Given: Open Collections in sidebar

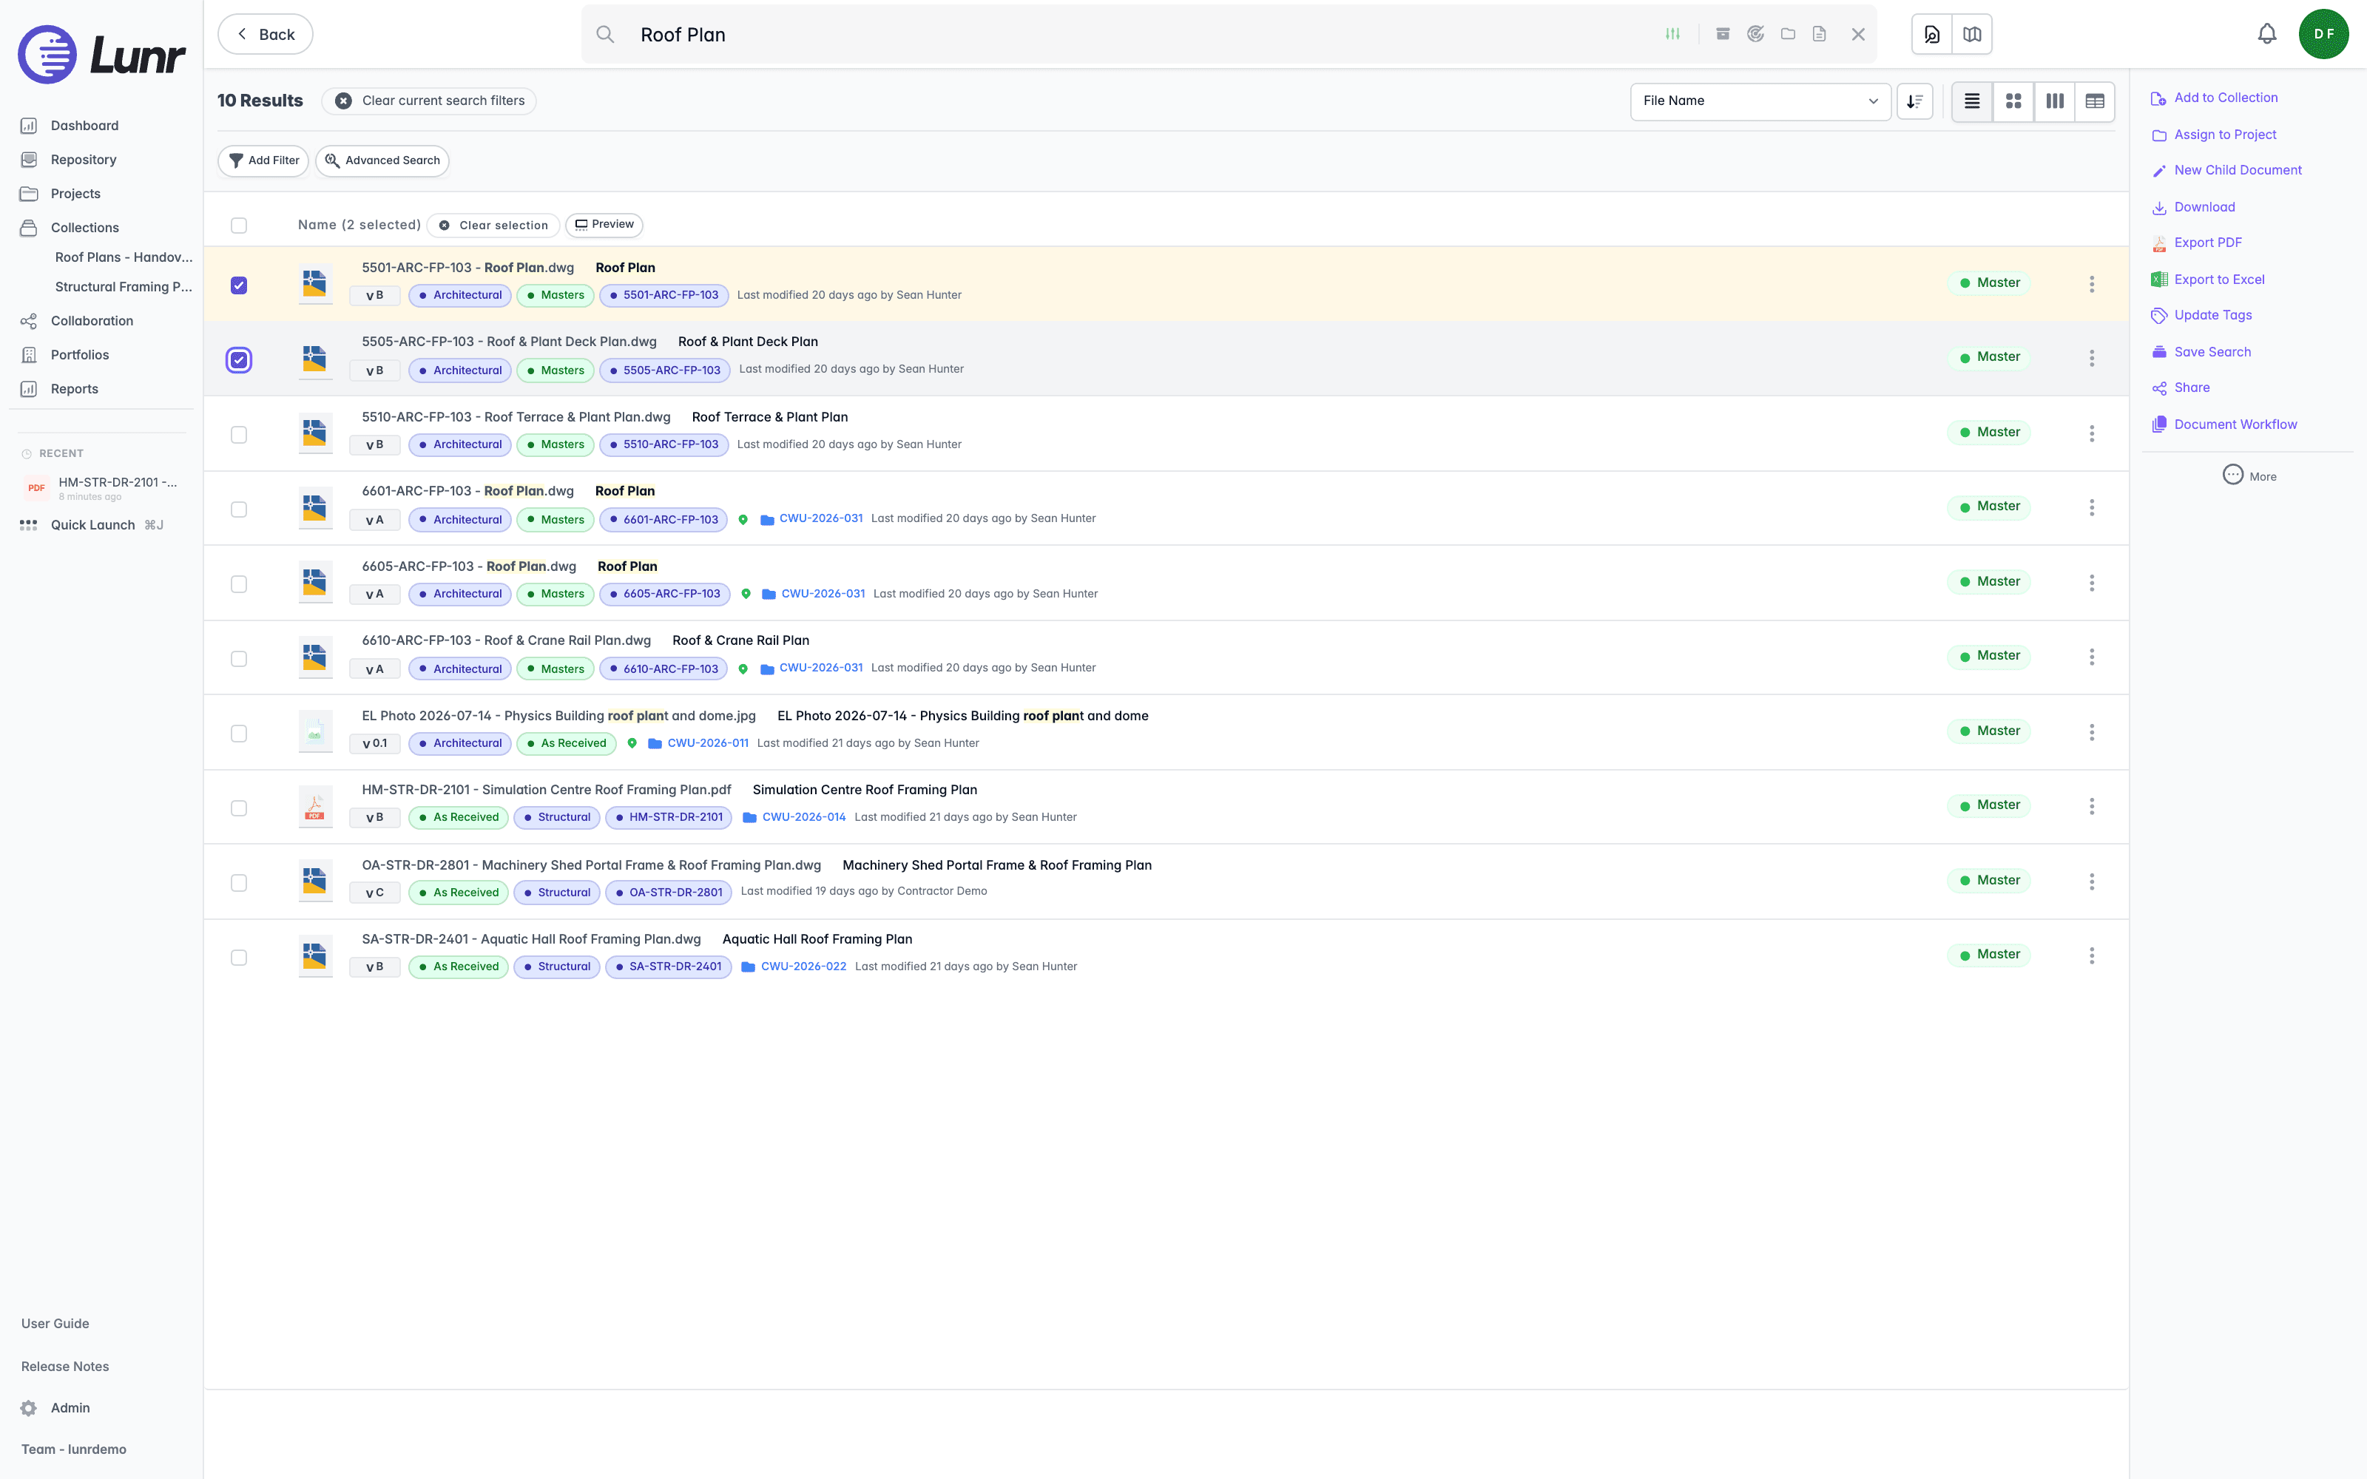Looking at the screenshot, I should pyautogui.click(x=84, y=228).
